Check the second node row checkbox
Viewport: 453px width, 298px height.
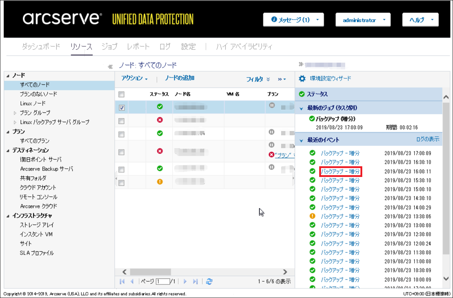tap(121, 121)
